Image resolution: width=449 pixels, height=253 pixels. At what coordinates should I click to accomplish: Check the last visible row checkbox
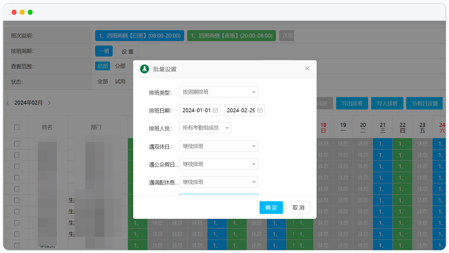click(17, 245)
